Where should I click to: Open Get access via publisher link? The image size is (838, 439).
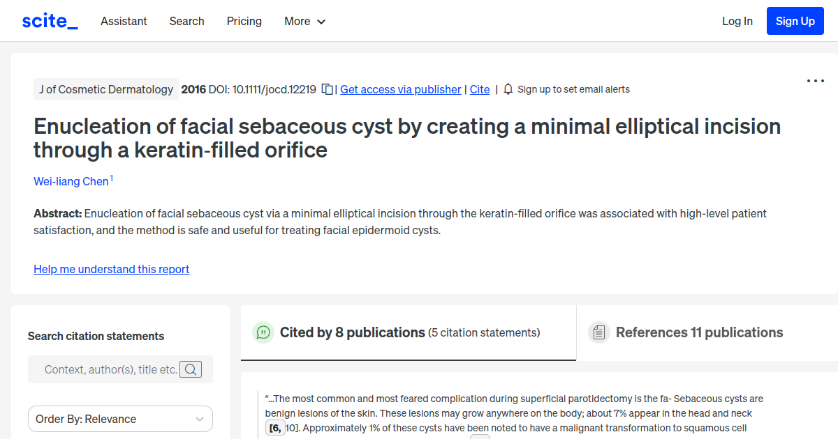coord(400,89)
